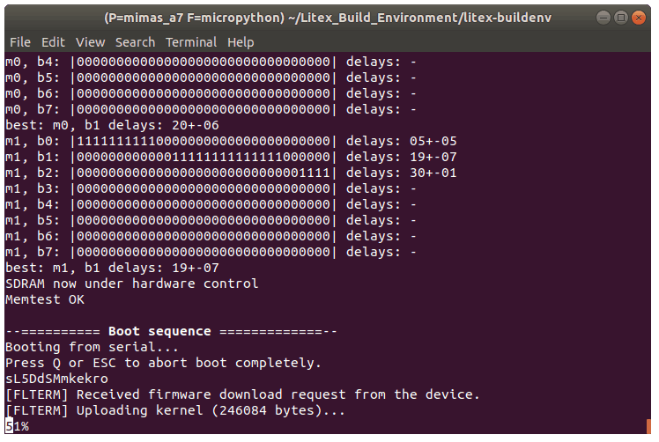The image size is (659, 442).
Task: Click the 'Uploading kernel (246084 bytes)' line
Action: (x=175, y=410)
